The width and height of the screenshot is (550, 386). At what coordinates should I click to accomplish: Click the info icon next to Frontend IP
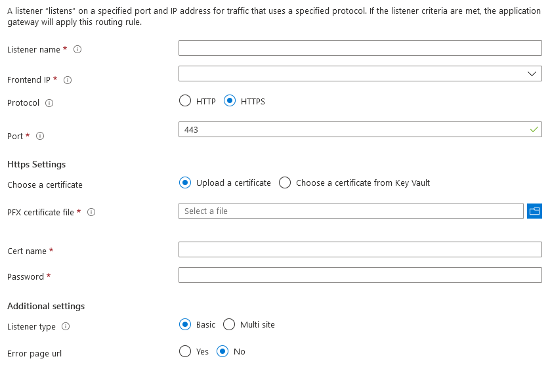tap(68, 80)
